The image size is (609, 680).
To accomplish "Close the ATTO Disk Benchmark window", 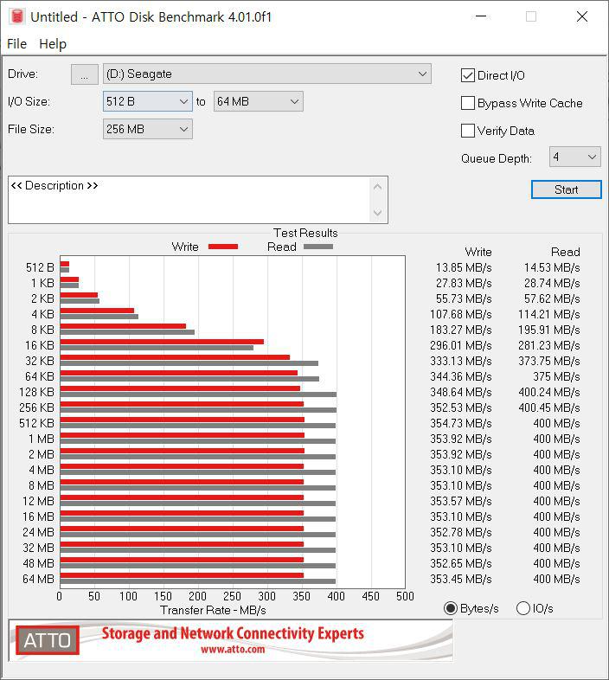I will click(581, 16).
